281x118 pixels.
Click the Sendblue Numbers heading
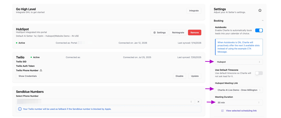point(30,92)
